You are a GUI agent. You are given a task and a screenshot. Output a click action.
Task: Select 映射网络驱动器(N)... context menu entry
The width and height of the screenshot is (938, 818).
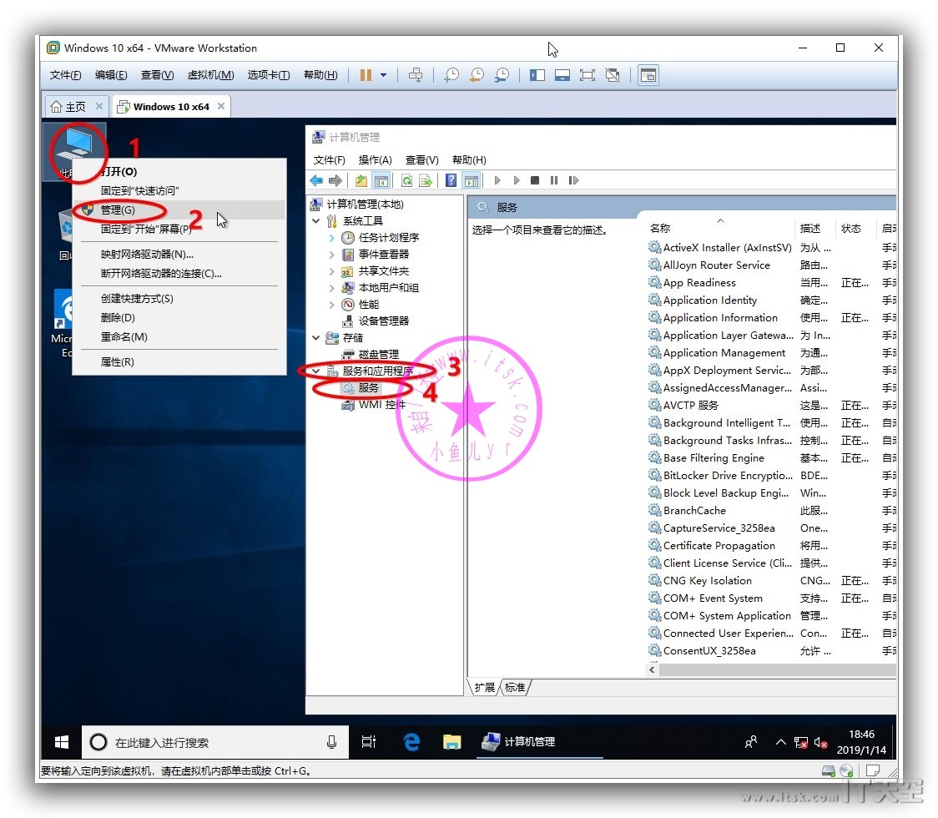click(x=179, y=255)
